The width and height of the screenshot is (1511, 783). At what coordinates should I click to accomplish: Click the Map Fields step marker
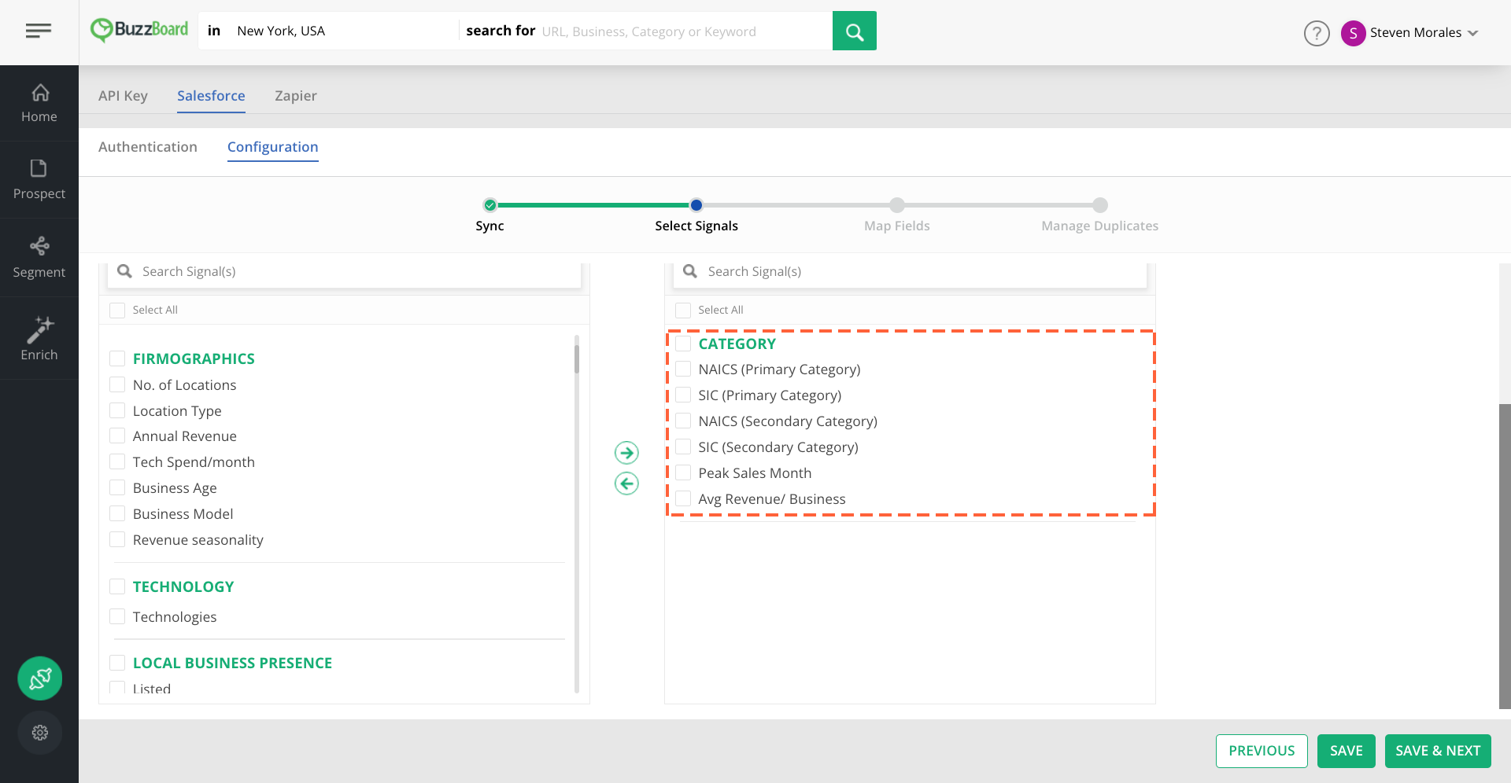[897, 205]
